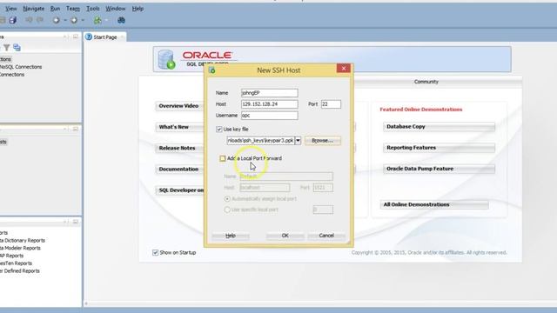Select OLAP Reports in Reports panel
Screen dimensions: 557x313
click(11, 256)
